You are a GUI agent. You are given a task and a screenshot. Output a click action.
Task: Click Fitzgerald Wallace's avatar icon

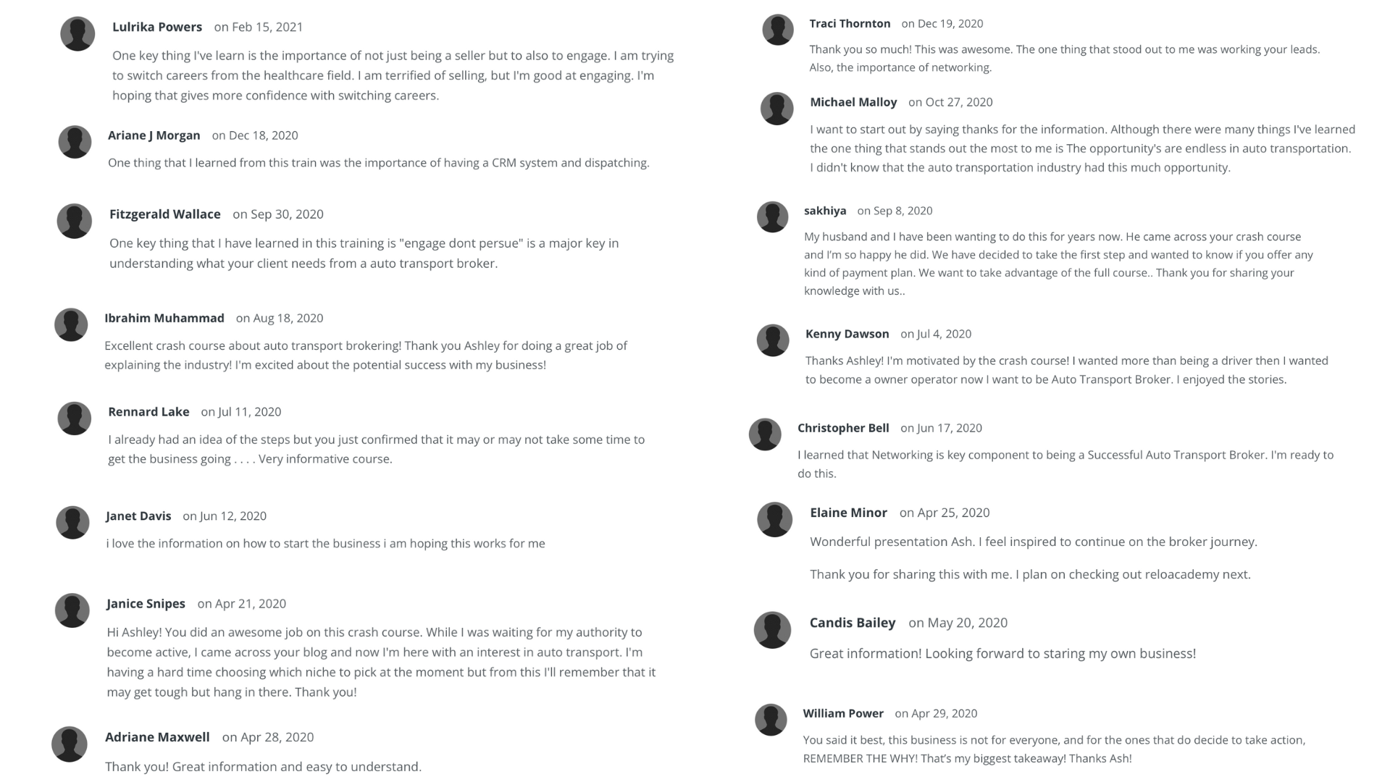pyautogui.click(x=75, y=221)
